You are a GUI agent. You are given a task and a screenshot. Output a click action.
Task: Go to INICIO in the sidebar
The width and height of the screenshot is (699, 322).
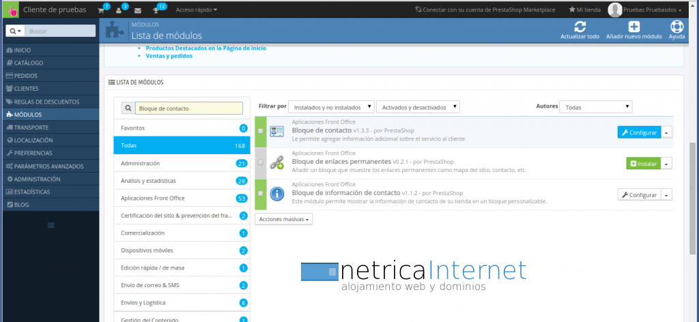coord(51,50)
